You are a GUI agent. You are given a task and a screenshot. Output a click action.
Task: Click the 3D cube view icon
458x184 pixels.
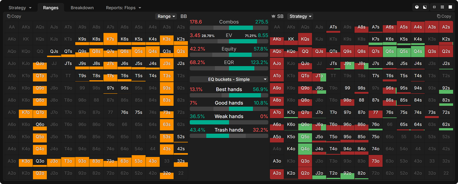click(x=417, y=7)
